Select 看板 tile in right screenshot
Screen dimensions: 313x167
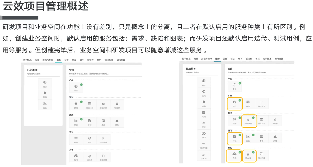(261, 138)
